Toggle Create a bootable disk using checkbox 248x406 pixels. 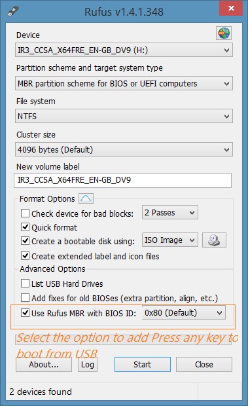click(25, 241)
